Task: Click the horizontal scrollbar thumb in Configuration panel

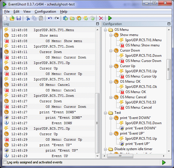Action: pos(120,156)
